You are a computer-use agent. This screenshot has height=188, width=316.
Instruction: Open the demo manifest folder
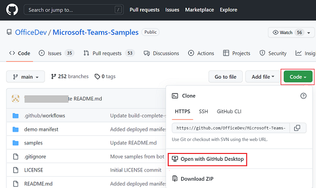(41, 129)
